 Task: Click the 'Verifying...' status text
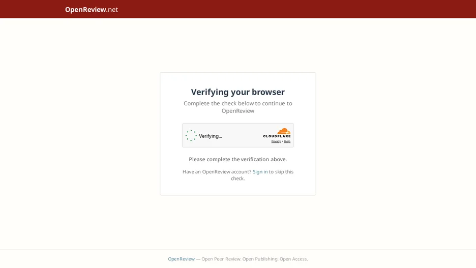tap(211, 136)
